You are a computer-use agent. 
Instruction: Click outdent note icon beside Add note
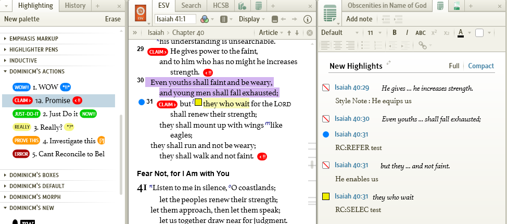(386, 19)
